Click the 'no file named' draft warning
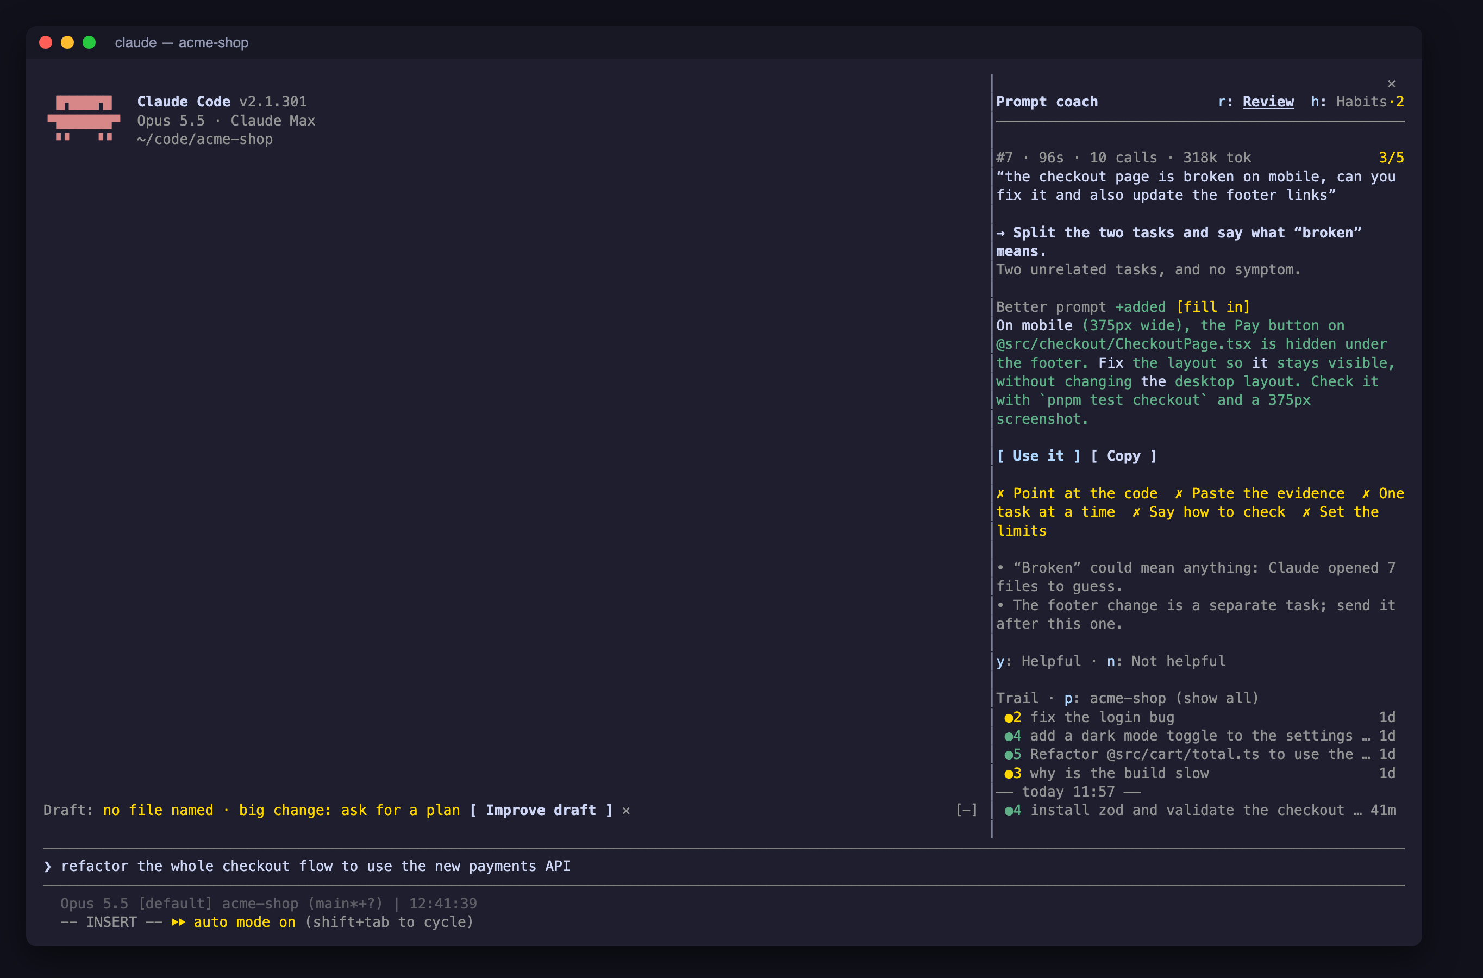 click(x=158, y=810)
